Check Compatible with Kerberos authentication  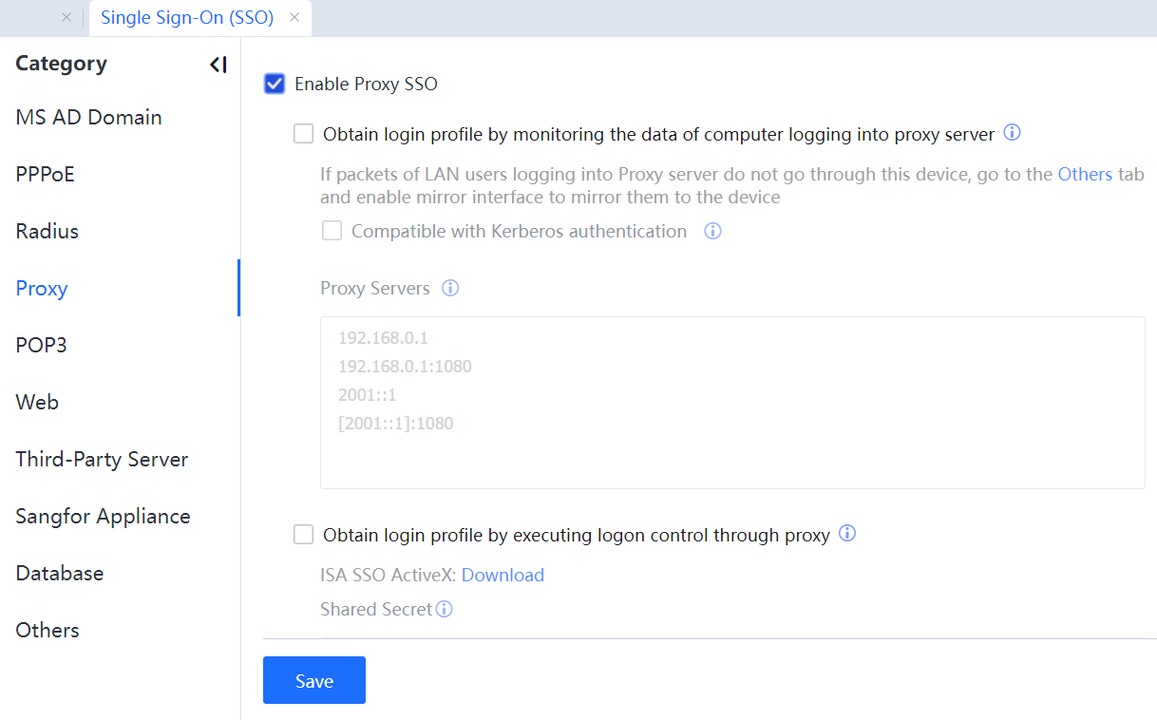coord(332,231)
